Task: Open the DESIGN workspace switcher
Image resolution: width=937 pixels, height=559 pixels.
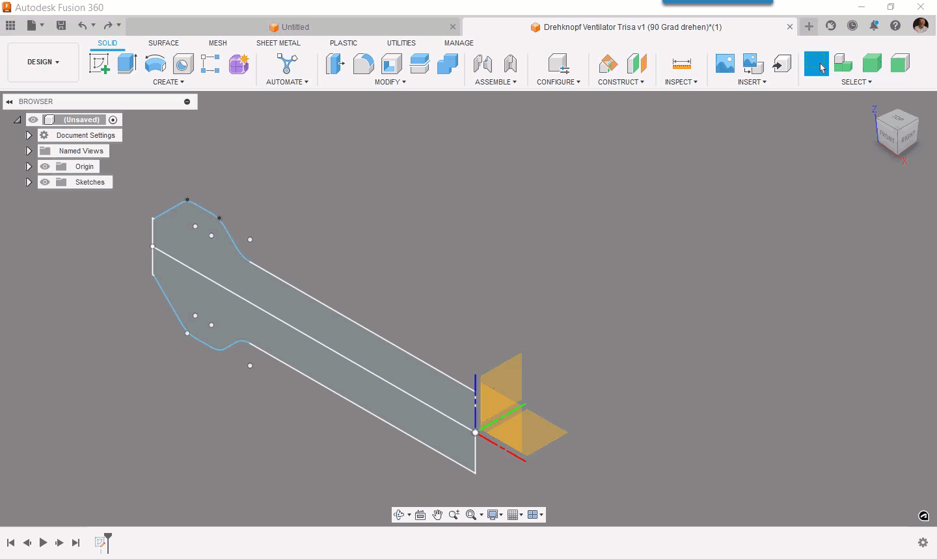Action: click(x=42, y=62)
